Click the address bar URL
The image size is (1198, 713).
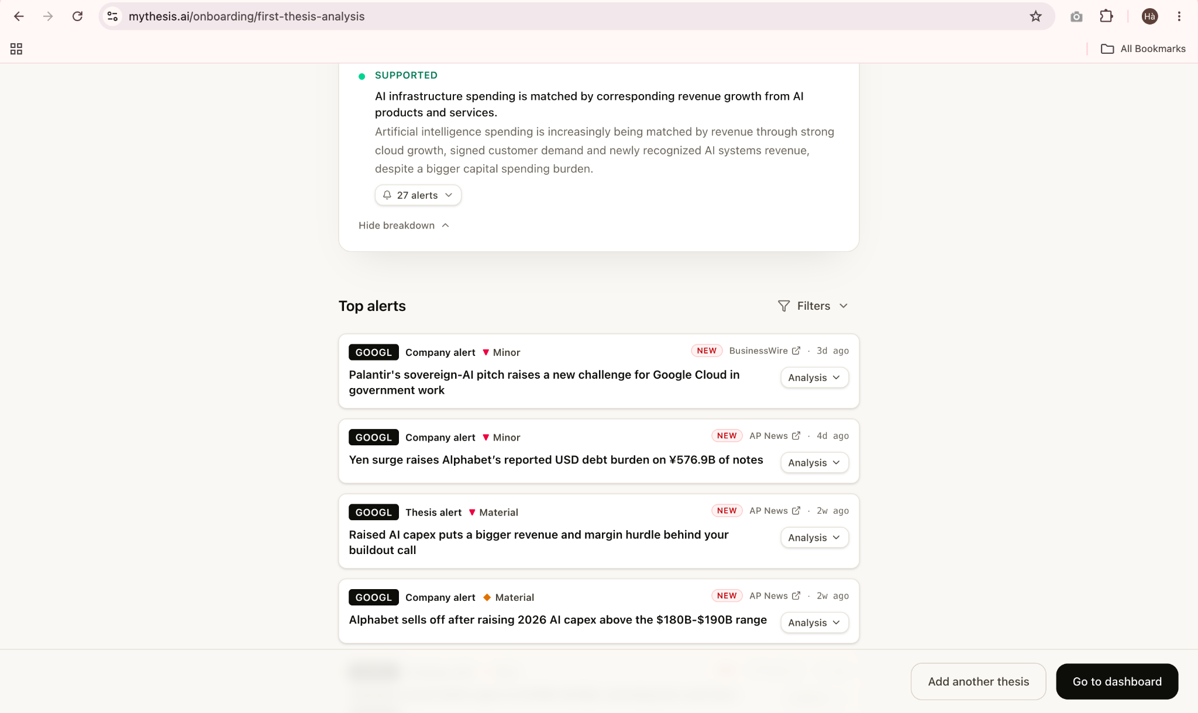[246, 16]
